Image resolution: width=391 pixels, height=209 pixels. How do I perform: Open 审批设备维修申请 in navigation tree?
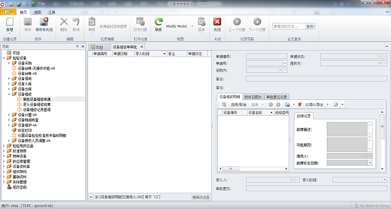tap(37, 99)
